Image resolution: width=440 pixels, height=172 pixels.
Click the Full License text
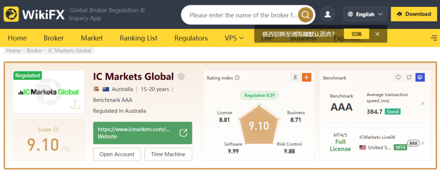coord(340,145)
